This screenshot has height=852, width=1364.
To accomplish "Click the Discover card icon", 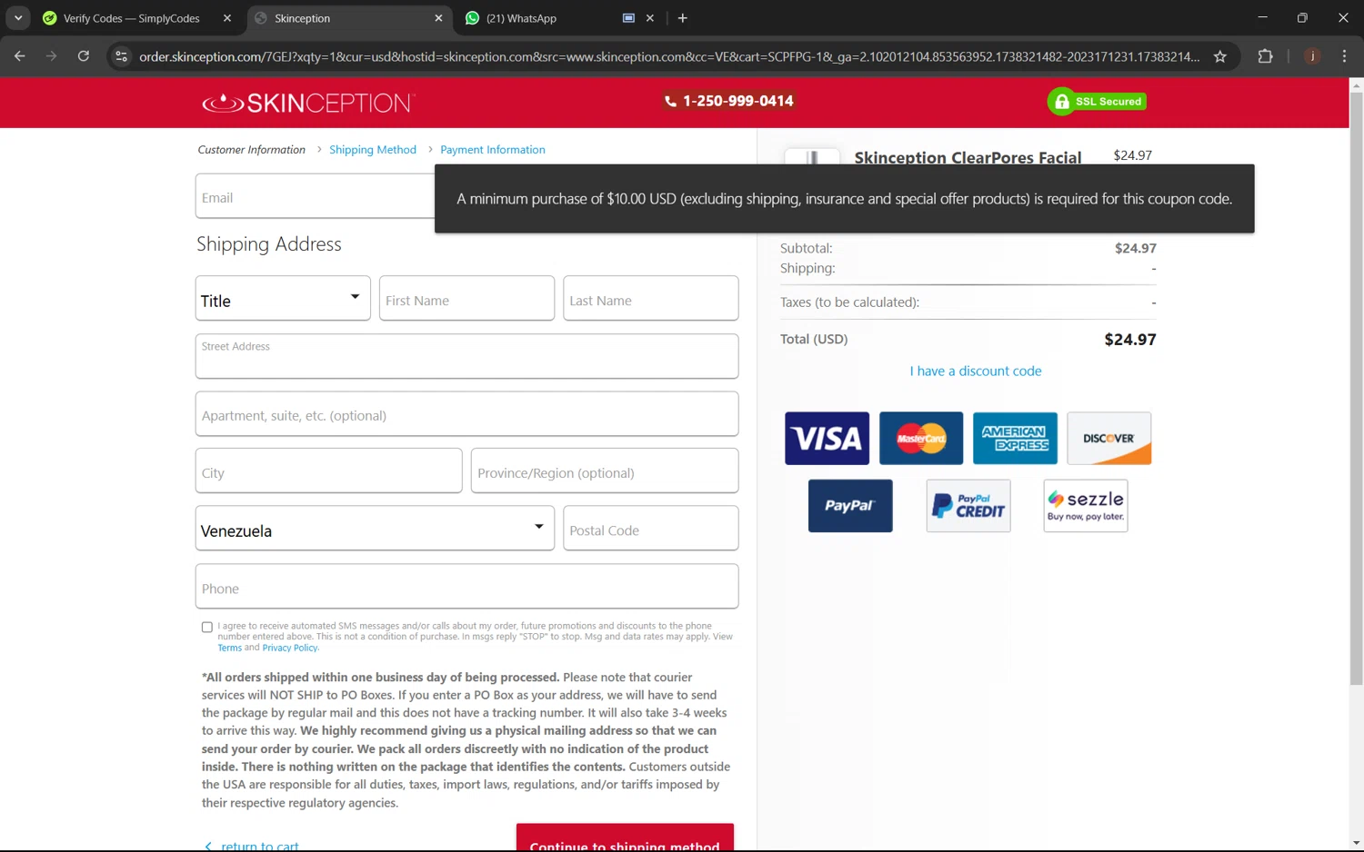I will [1108, 439].
